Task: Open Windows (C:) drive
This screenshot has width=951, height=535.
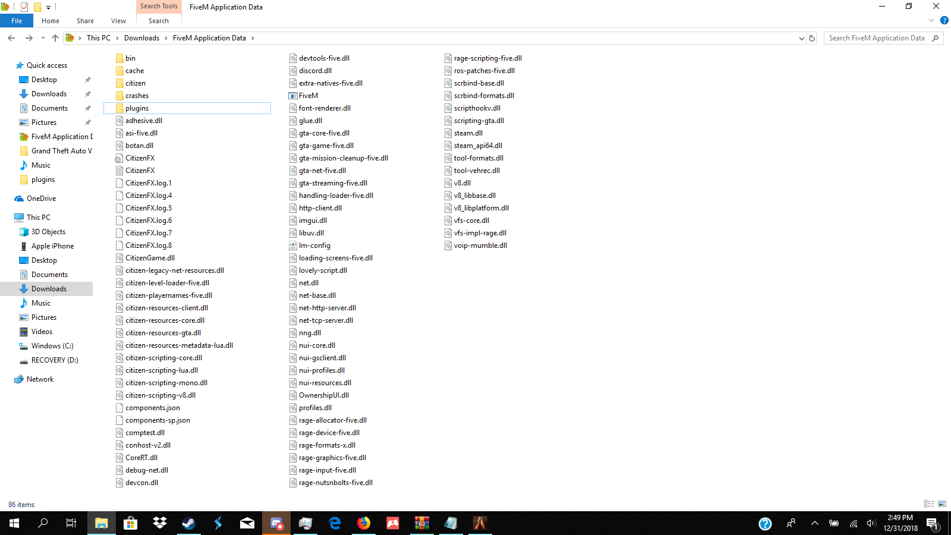Action: point(52,346)
